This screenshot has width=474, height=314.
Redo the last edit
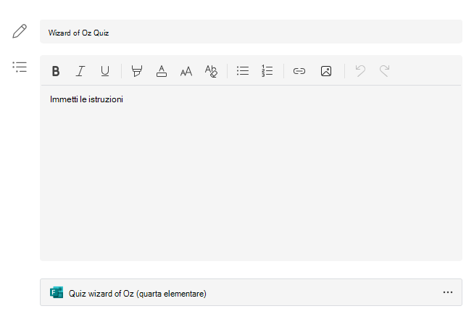(385, 71)
